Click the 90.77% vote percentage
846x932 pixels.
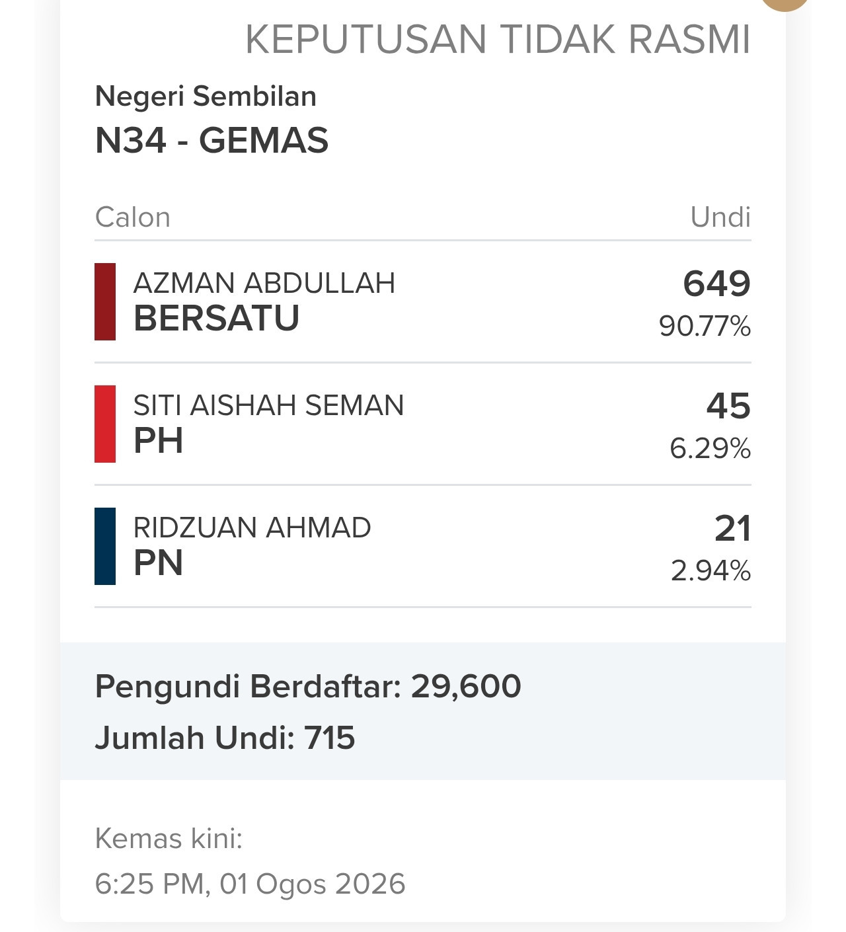coord(705,326)
